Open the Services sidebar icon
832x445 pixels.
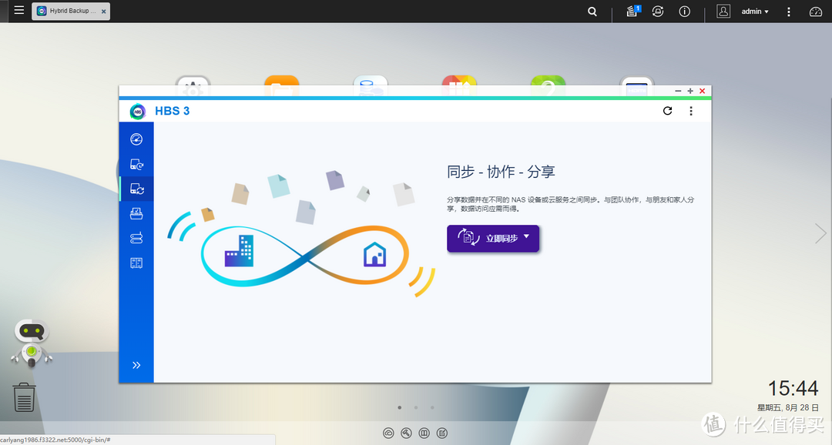click(x=136, y=263)
